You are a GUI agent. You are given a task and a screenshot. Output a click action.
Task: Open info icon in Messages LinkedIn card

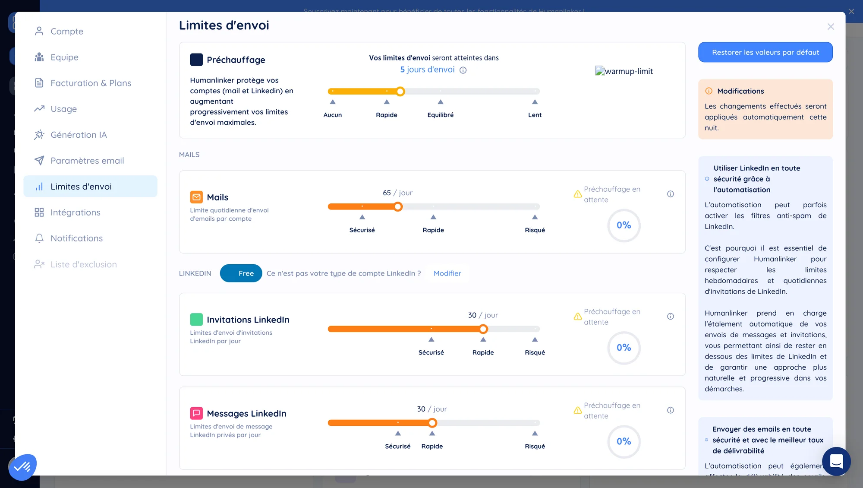(x=671, y=410)
